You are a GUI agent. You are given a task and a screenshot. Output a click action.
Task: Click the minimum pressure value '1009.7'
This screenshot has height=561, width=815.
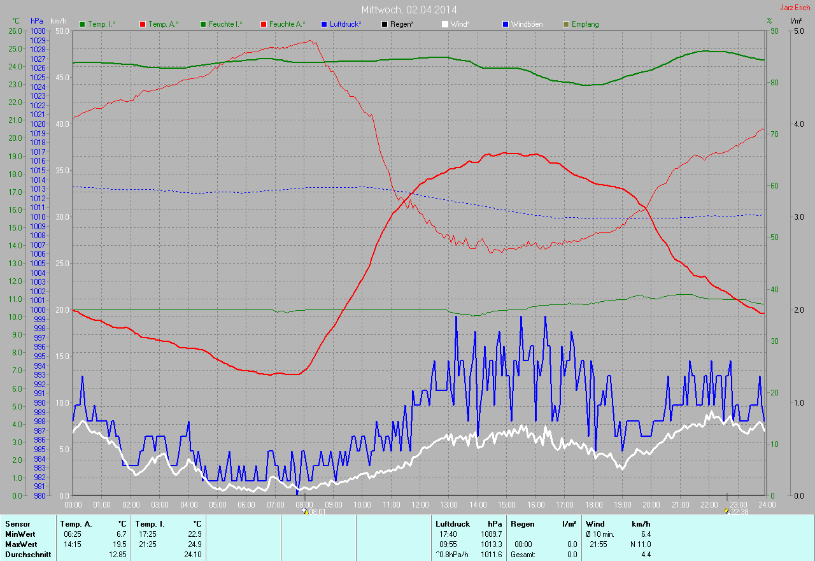pos(492,534)
